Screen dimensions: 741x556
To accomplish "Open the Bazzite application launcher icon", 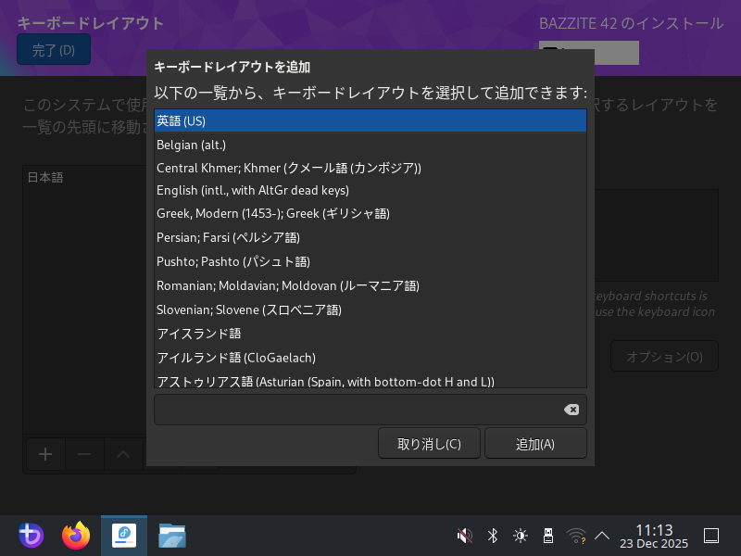I will [x=31, y=536].
